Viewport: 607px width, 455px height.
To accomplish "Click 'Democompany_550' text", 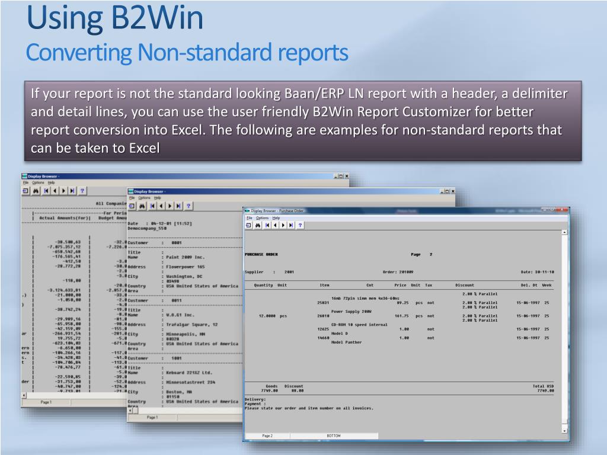I will point(147,229).
